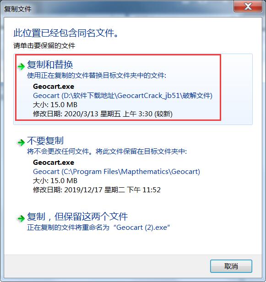Click 大小: 15.0 MB under source file

(x=55, y=105)
